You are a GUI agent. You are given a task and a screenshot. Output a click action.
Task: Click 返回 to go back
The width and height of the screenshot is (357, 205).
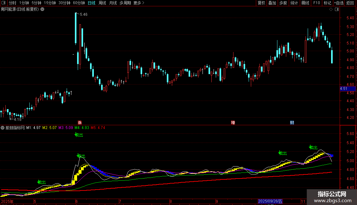(350, 3)
